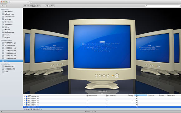Click the iDisk icon in sidebar
Screen dimensions: 181x113
[3, 72]
